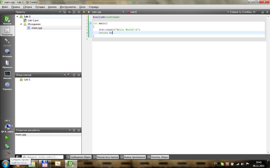This screenshot has height=168, width=270.
Task: Click the floppy disk app in taskbar
Action: coord(45,164)
